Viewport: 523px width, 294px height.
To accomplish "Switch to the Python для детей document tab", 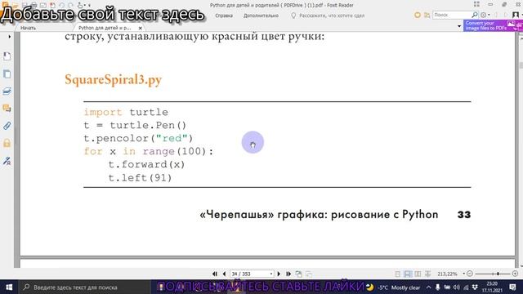I will pos(105,28).
